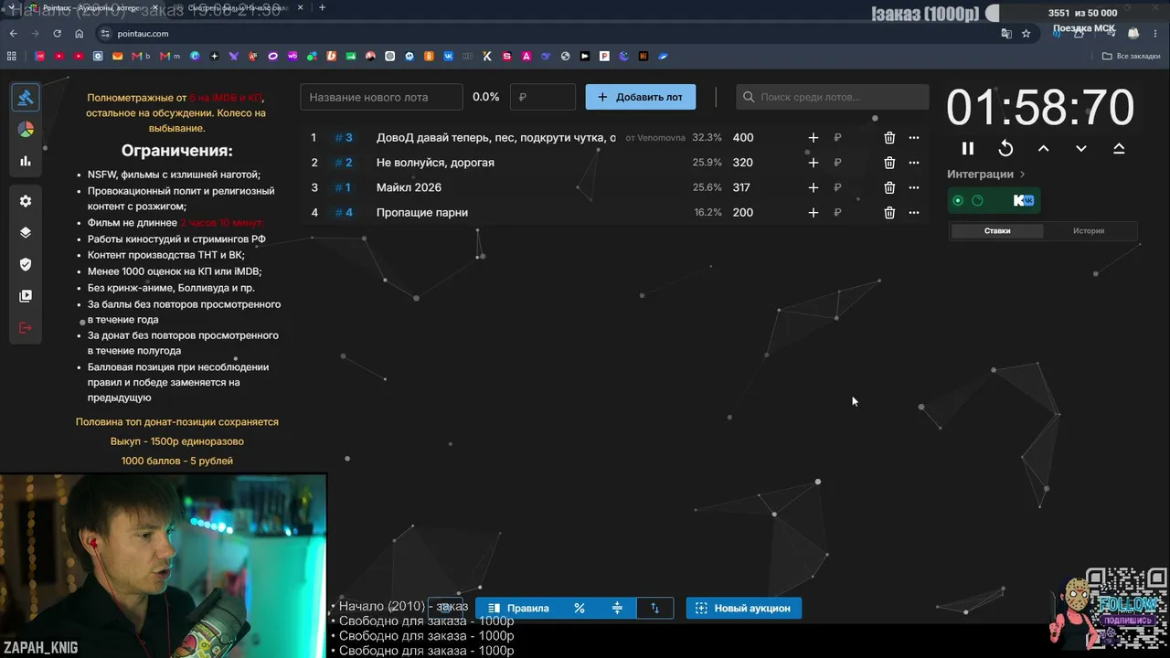Click the split/compact rows toolbar icon
This screenshot has height=658, width=1170.
click(617, 608)
